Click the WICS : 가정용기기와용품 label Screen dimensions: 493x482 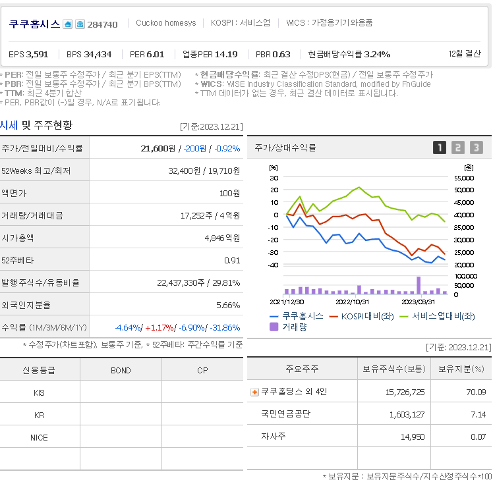tap(329, 22)
